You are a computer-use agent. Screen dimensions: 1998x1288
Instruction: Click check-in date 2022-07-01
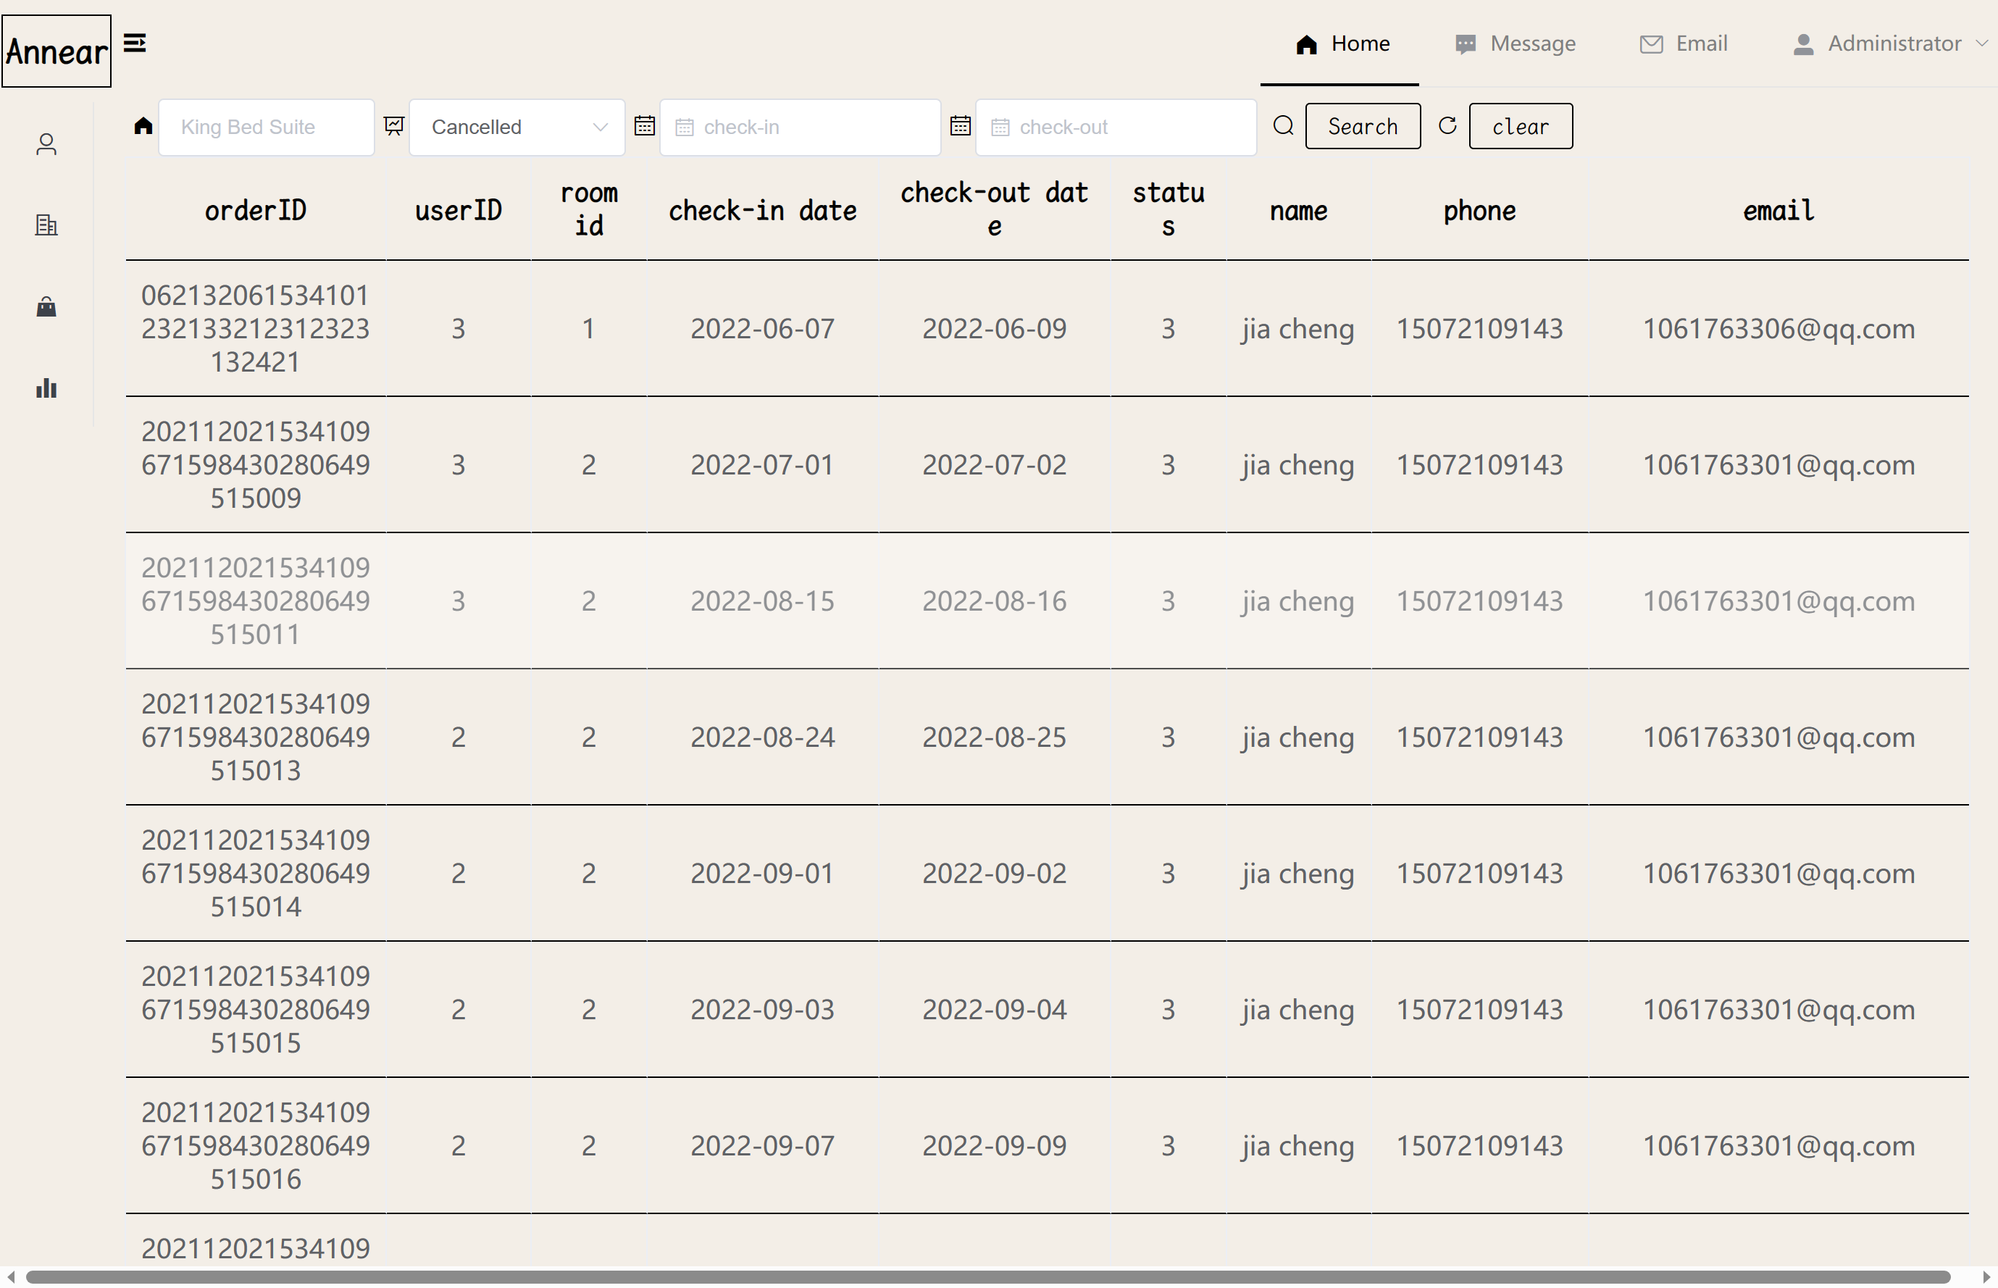click(762, 465)
